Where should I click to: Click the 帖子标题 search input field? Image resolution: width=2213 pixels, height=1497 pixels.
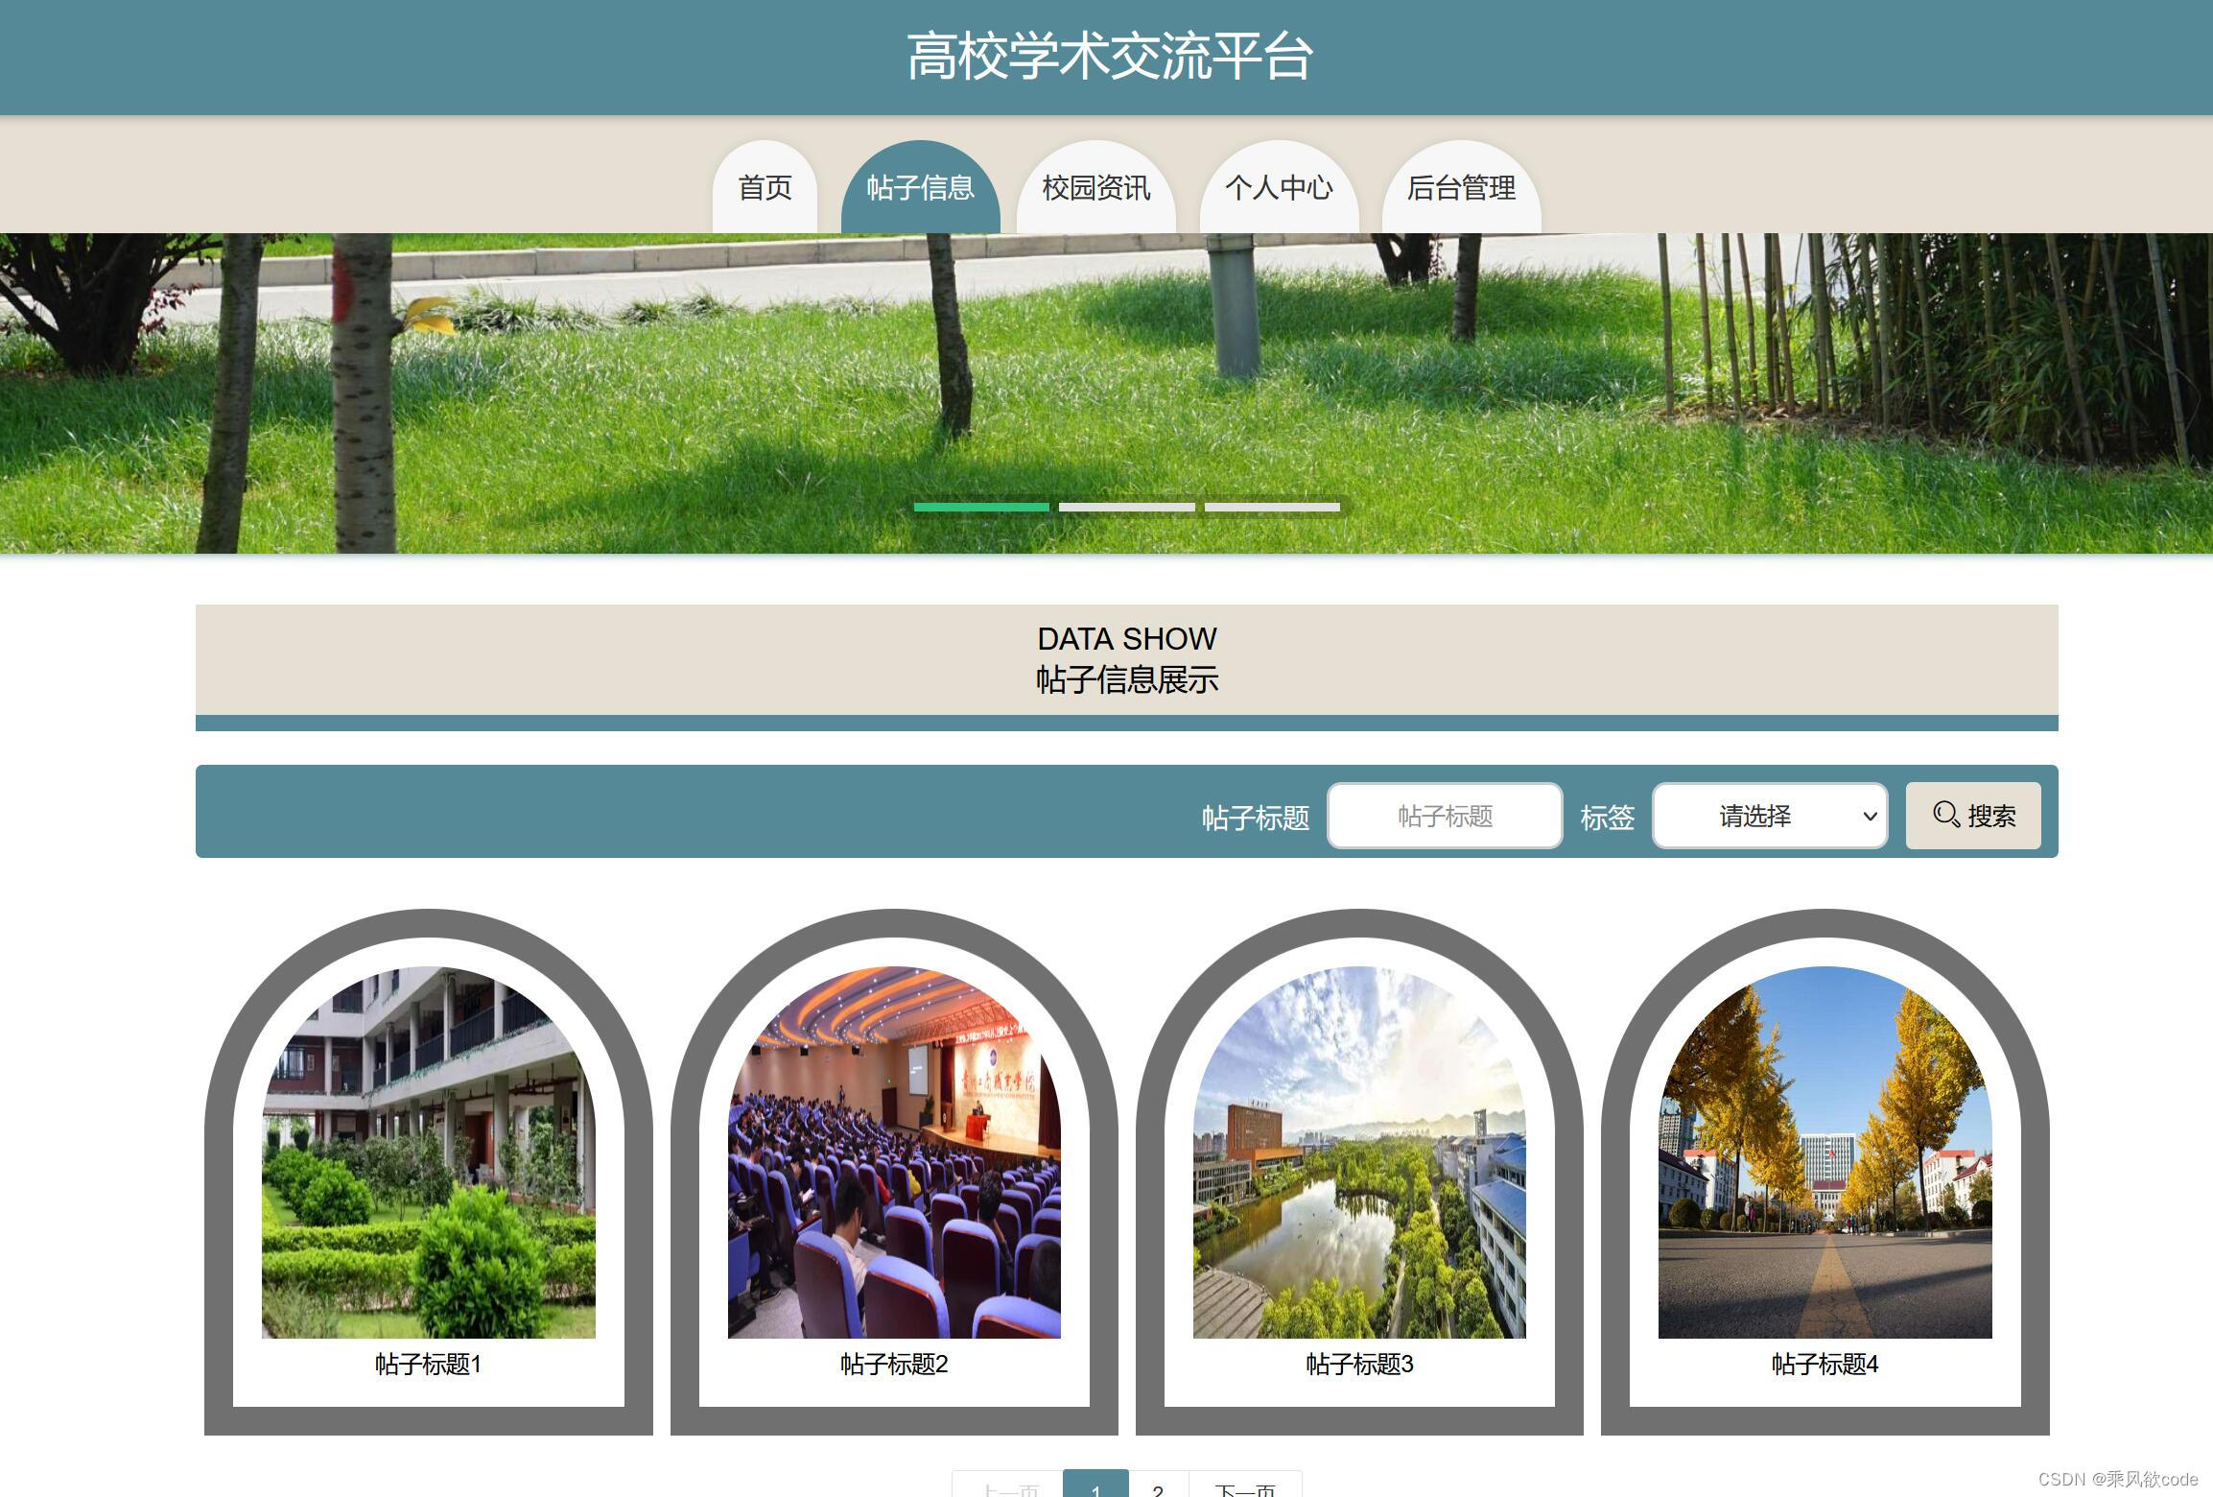(x=1444, y=816)
